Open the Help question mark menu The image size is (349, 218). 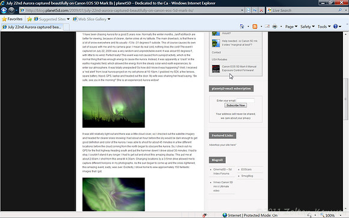337,26
